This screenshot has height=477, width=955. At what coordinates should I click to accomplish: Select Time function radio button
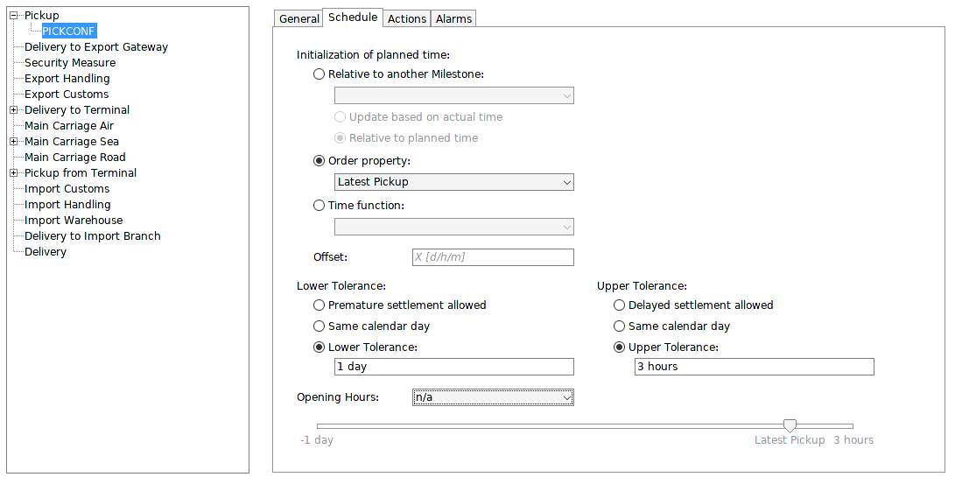point(320,206)
